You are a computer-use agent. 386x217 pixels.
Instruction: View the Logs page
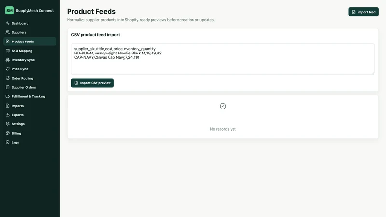pos(30,142)
